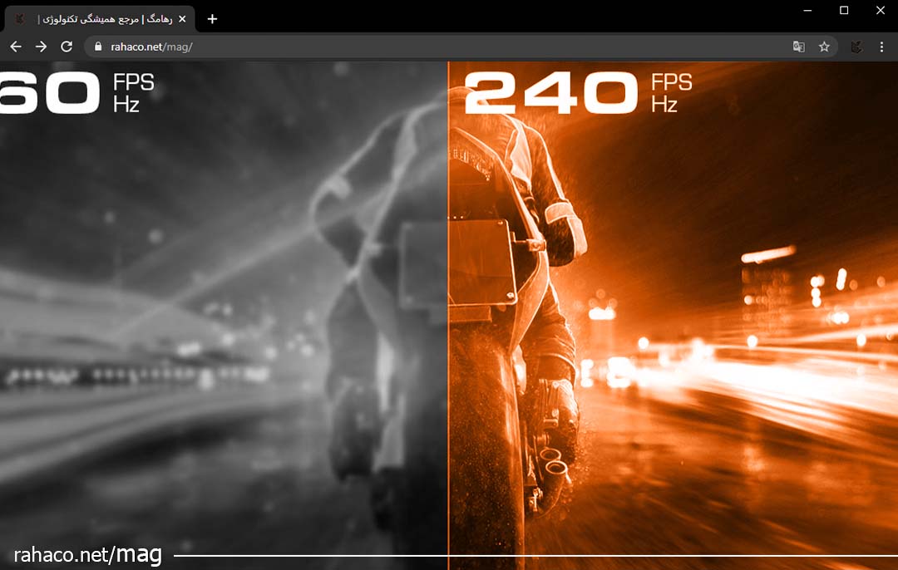The width and height of the screenshot is (898, 570).
Task: Open the browser profile avatar
Action: pos(856,47)
